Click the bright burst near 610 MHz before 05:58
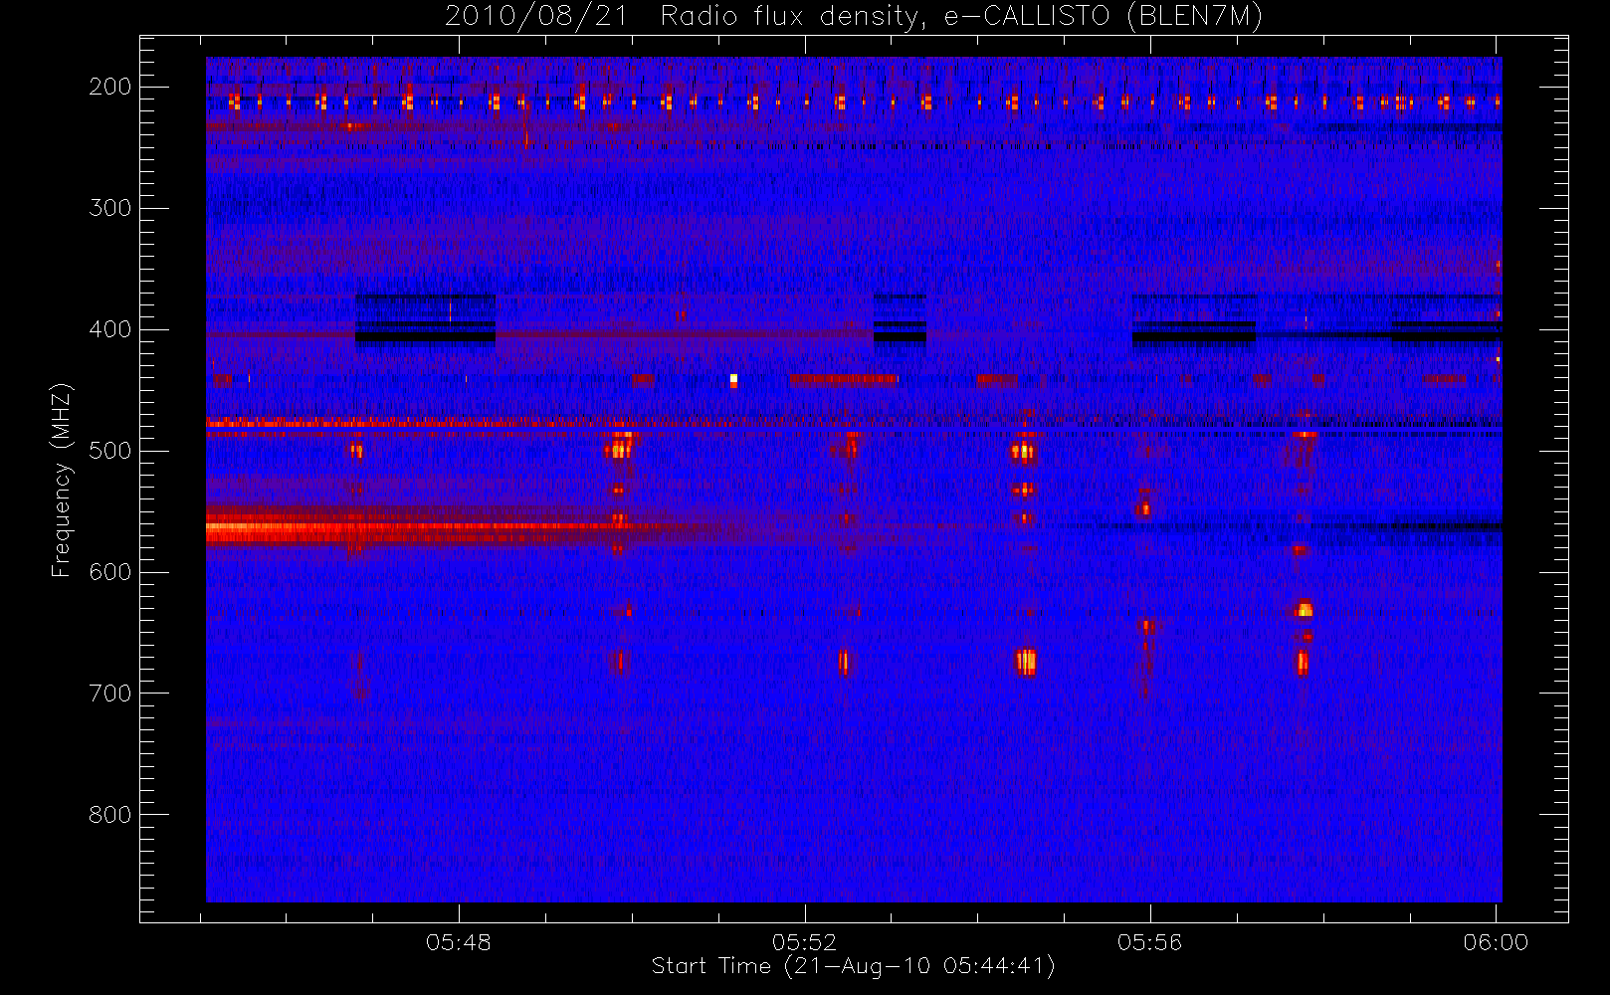Screen dimensions: 1610x995 point(1304,609)
